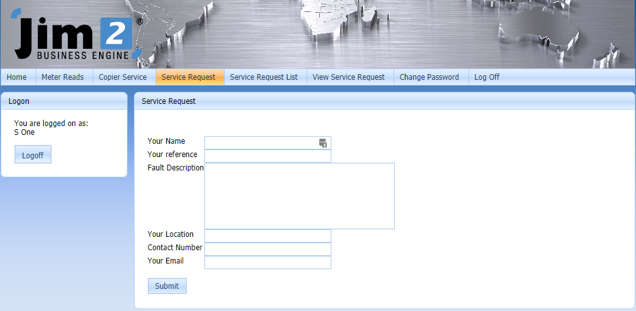Click the password manager icon in Your Name field
Screen dimensions: 636x311
[323, 143]
